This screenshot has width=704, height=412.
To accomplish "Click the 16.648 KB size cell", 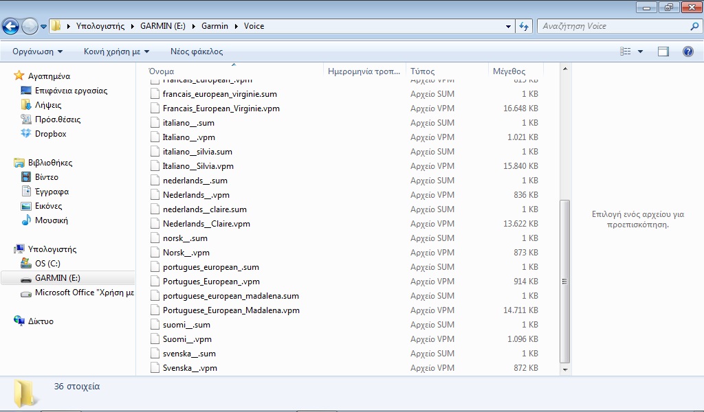I will pos(520,108).
